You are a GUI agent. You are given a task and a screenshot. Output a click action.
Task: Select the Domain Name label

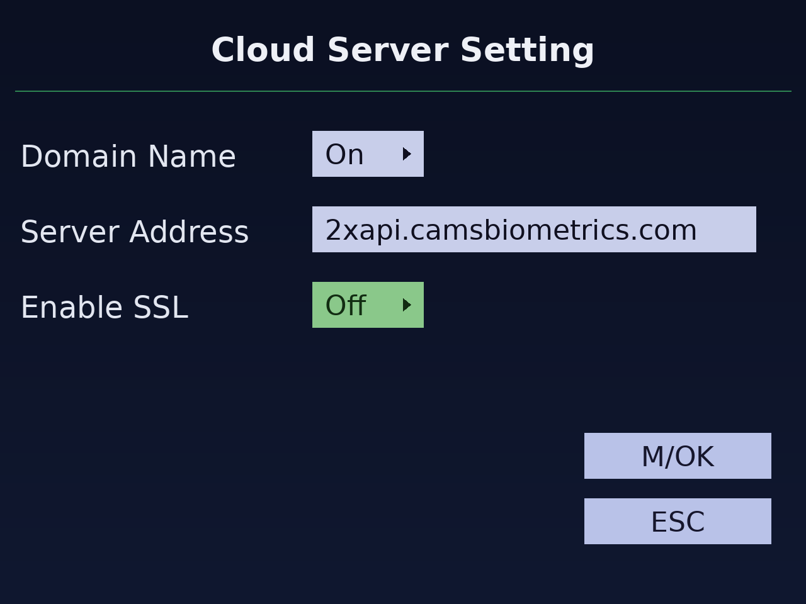[x=128, y=157]
